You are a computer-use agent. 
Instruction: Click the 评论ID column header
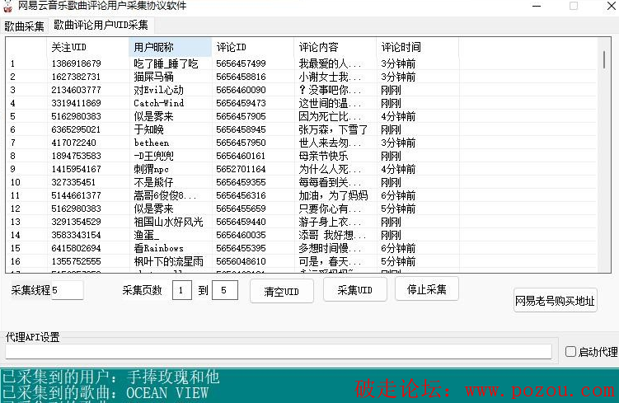pos(253,47)
